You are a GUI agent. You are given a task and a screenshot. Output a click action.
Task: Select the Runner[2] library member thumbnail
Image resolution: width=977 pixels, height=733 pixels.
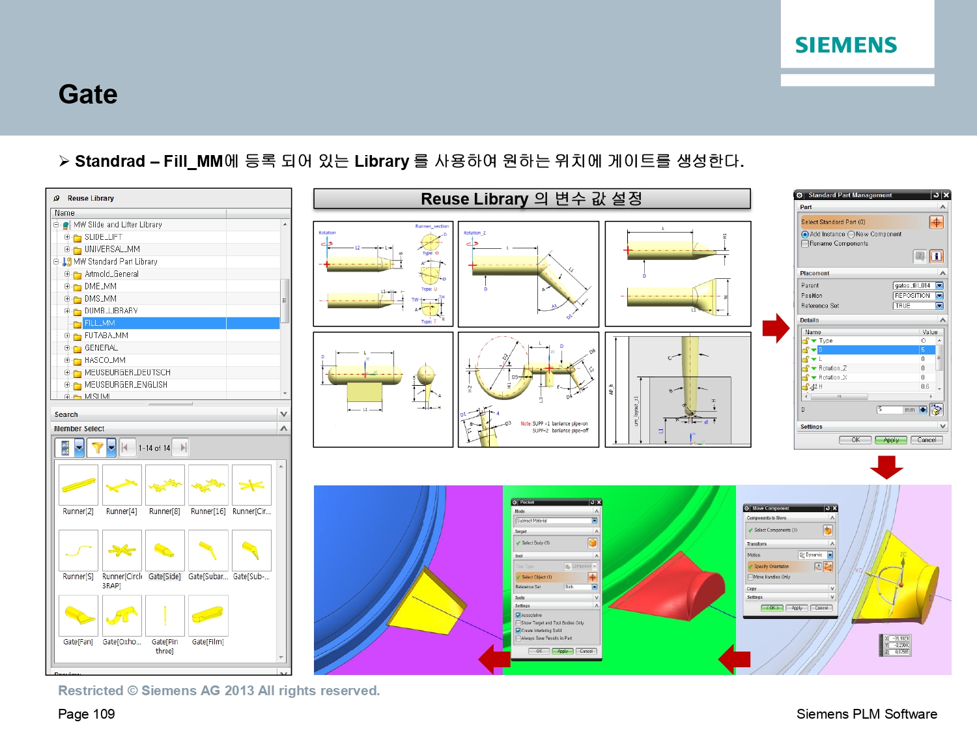[78, 485]
